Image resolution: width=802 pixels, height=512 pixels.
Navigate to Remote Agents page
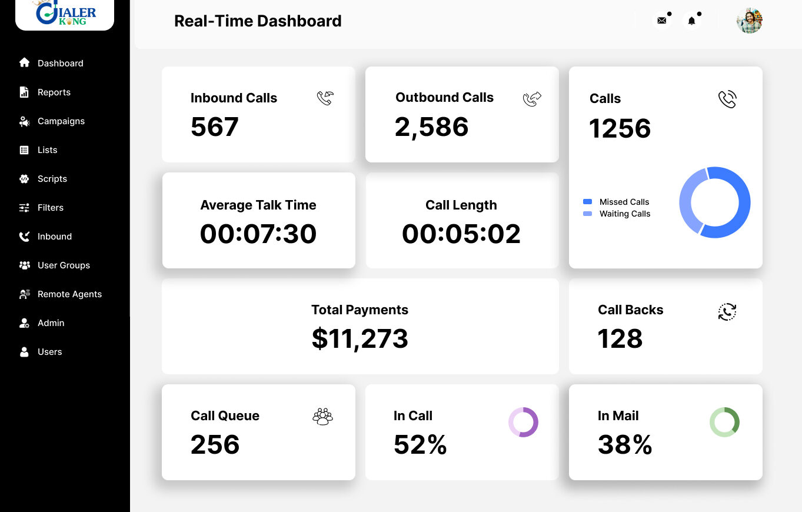point(69,294)
